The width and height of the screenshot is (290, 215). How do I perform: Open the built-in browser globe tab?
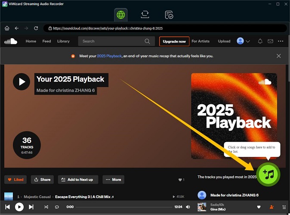pyautogui.click(x=121, y=15)
